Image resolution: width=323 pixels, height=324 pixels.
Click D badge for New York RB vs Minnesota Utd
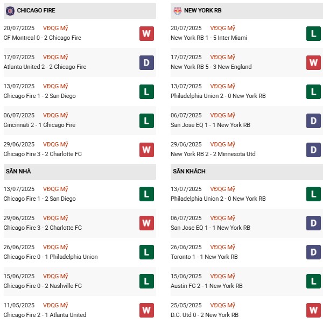pyautogui.click(x=313, y=150)
